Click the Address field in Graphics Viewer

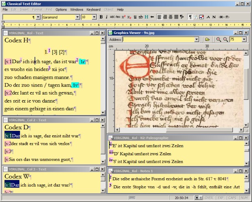pyautogui.click(x=159, y=40)
